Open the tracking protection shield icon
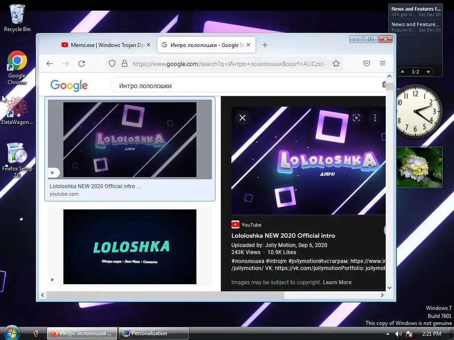 112,64
